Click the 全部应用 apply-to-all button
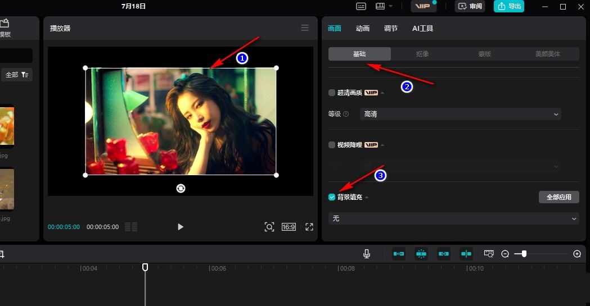 pos(559,197)
